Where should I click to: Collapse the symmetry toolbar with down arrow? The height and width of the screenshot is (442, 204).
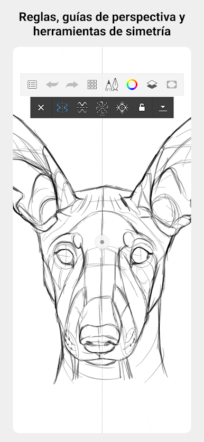point(163,108)
